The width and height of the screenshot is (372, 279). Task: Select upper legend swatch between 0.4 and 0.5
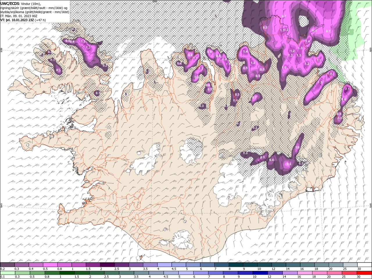click(x=36, y=265)
